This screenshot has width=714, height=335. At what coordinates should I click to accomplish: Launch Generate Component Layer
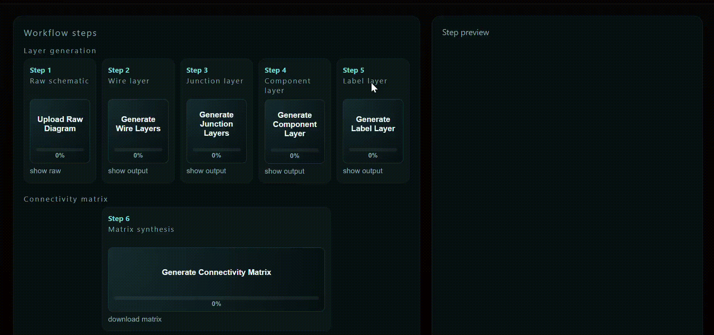click(295, 132)
